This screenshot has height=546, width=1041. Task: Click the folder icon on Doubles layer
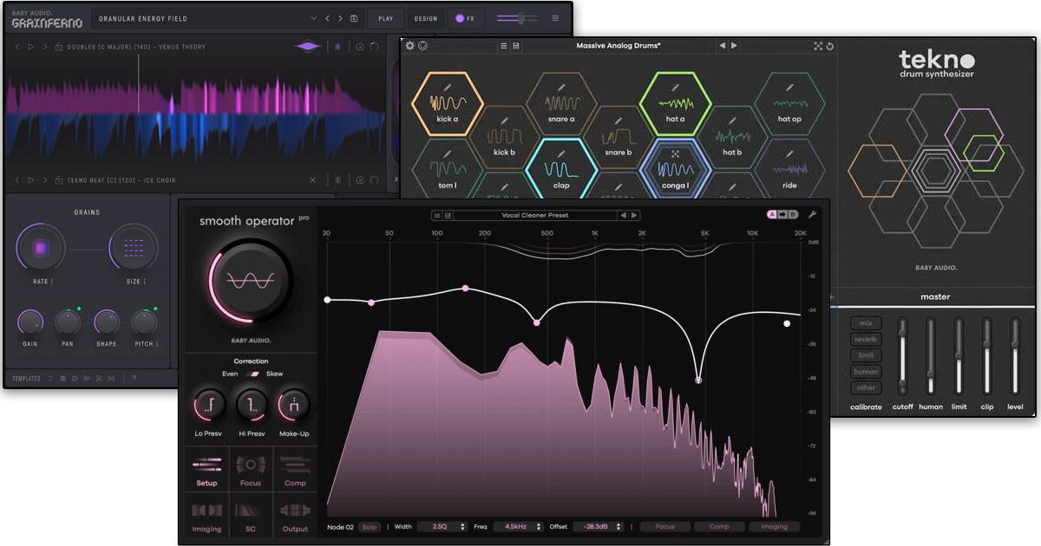click(x=58, y=47)
